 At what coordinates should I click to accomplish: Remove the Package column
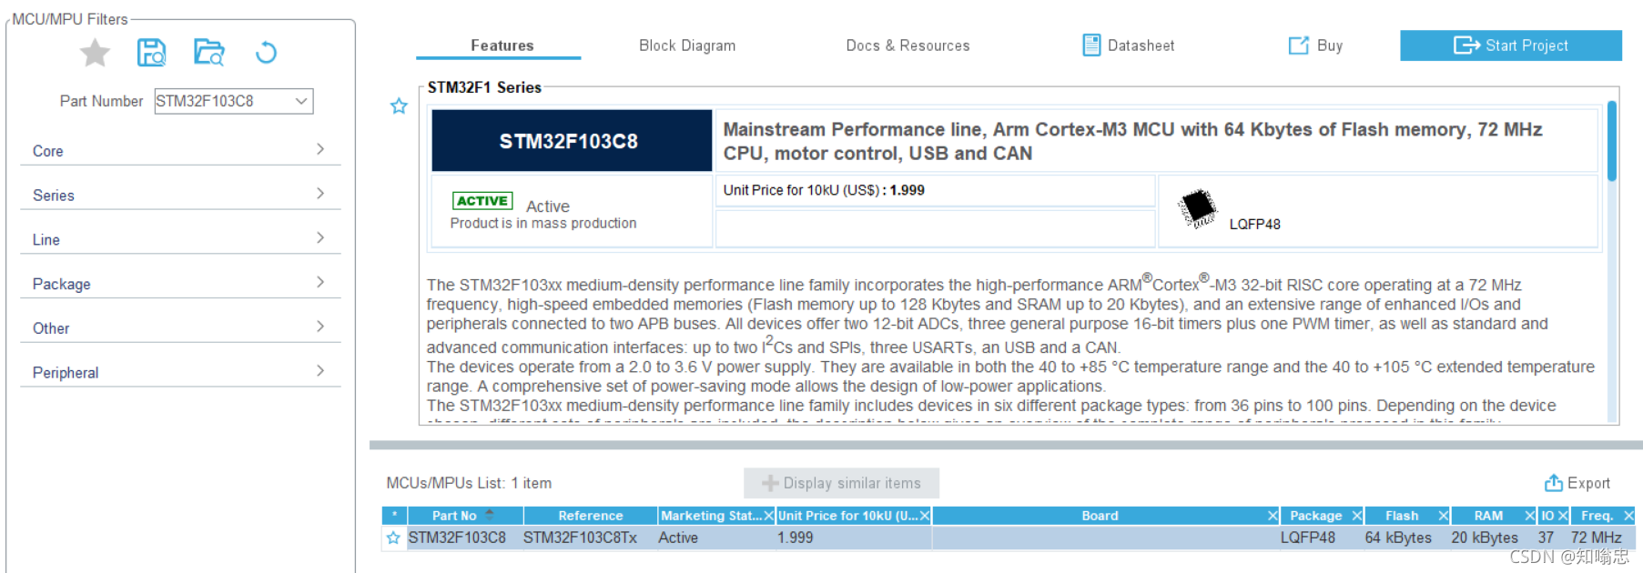click(x=1356, y=516)
